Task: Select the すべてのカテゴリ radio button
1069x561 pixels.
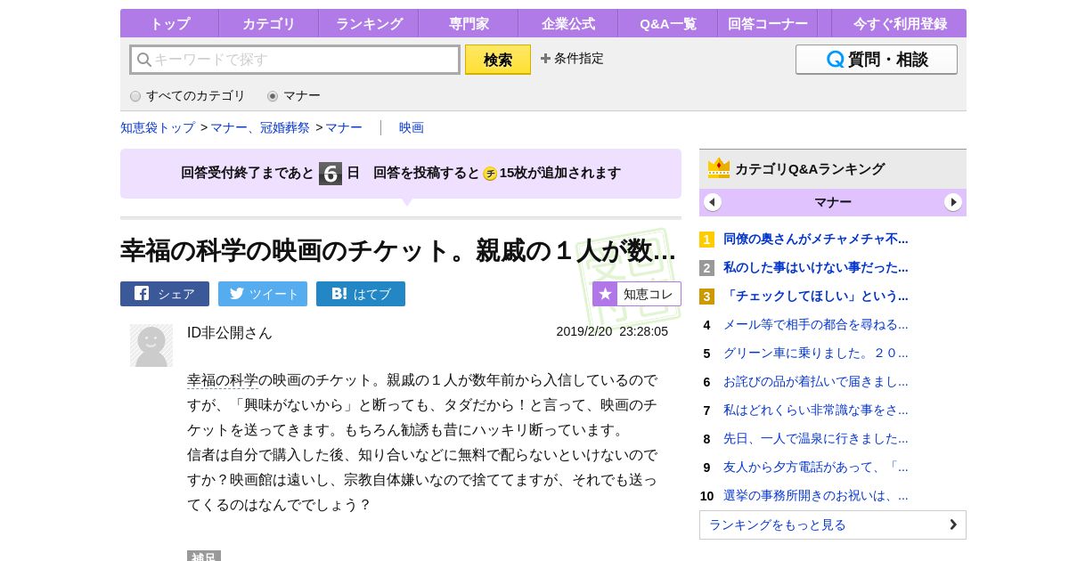Action: 135,96
